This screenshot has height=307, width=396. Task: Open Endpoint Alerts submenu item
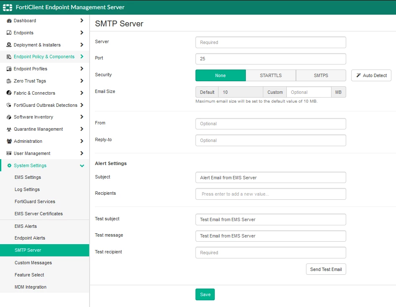pos(44,238)
